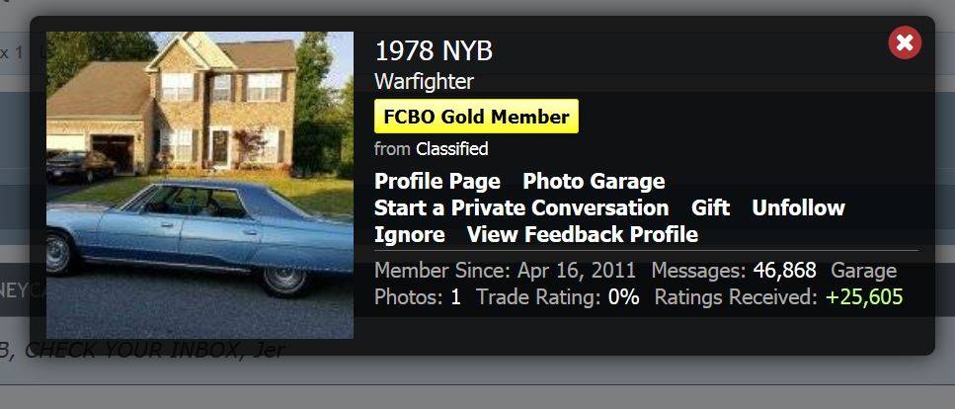The image size is (955, 409).
Task: Open View Feedback Profile
Action: point(583,235)
